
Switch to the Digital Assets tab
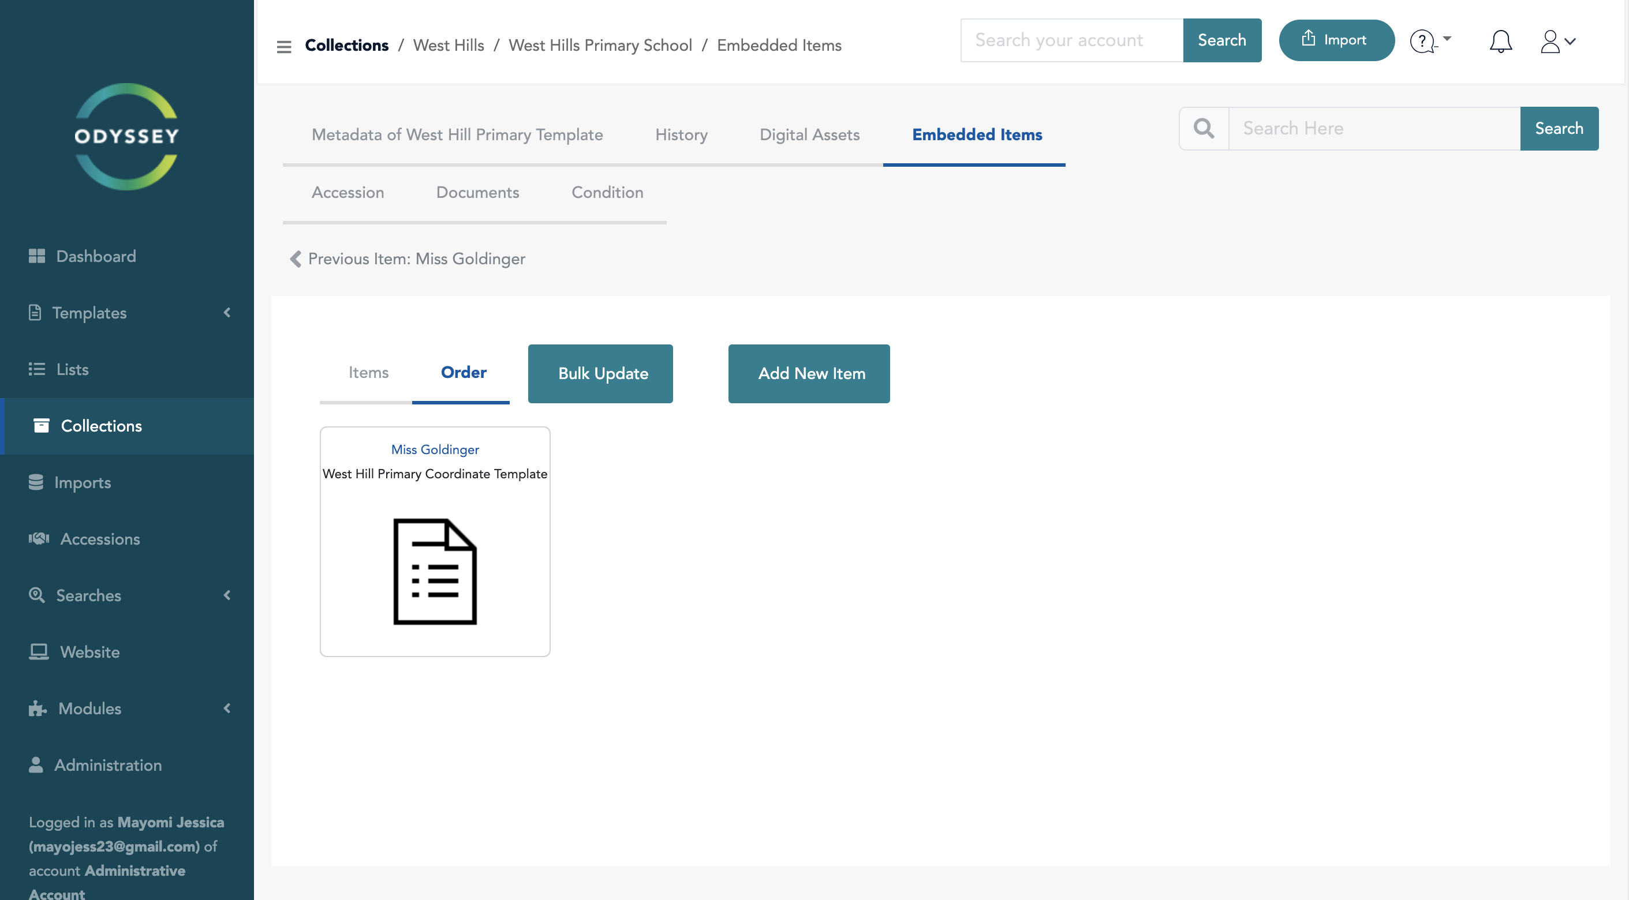pyautogui.click(x=809, y=134)
